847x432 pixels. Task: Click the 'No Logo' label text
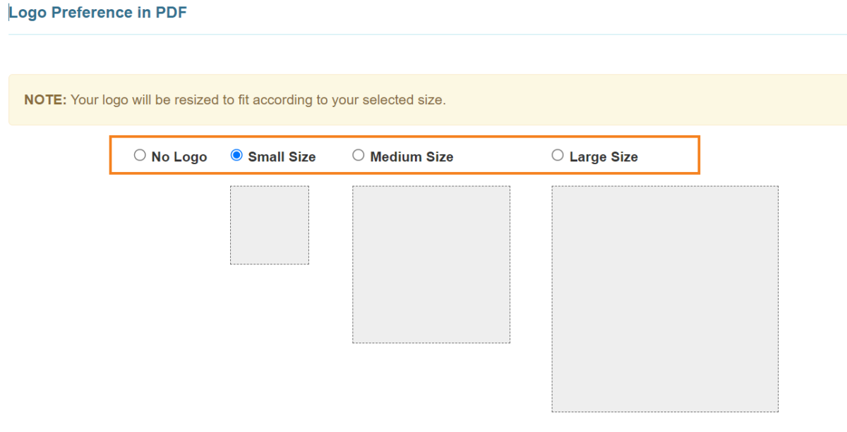point(179,157)
